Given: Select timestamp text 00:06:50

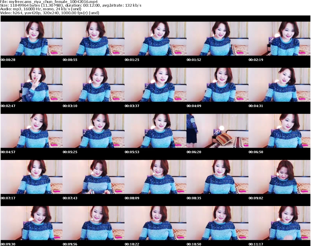Looking at the screenshot, I should click(256, 152).
